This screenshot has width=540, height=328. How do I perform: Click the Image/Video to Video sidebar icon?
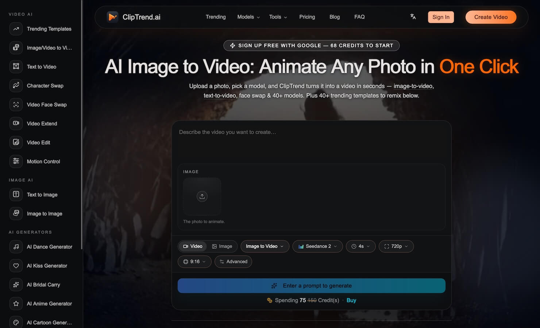point(16,48)
